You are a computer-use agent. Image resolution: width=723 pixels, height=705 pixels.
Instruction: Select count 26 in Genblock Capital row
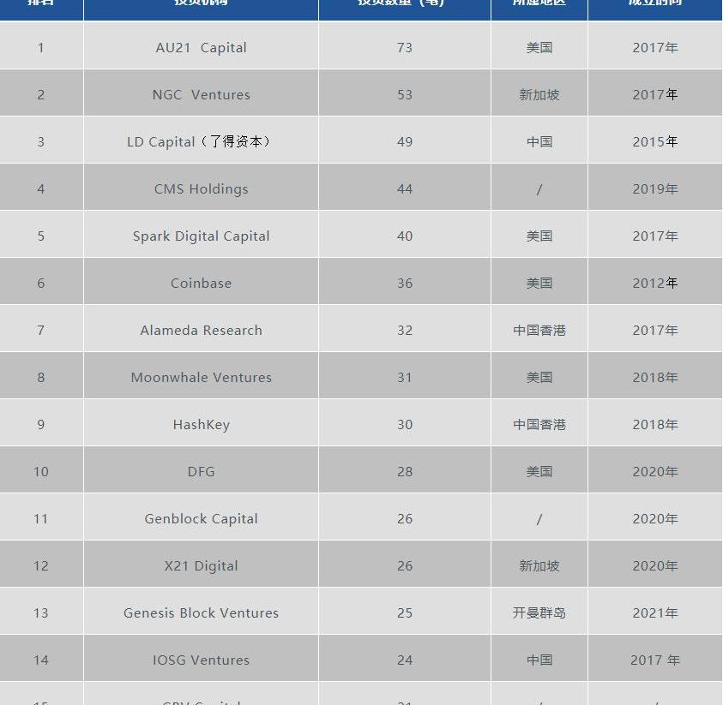[x=404, y=518]
